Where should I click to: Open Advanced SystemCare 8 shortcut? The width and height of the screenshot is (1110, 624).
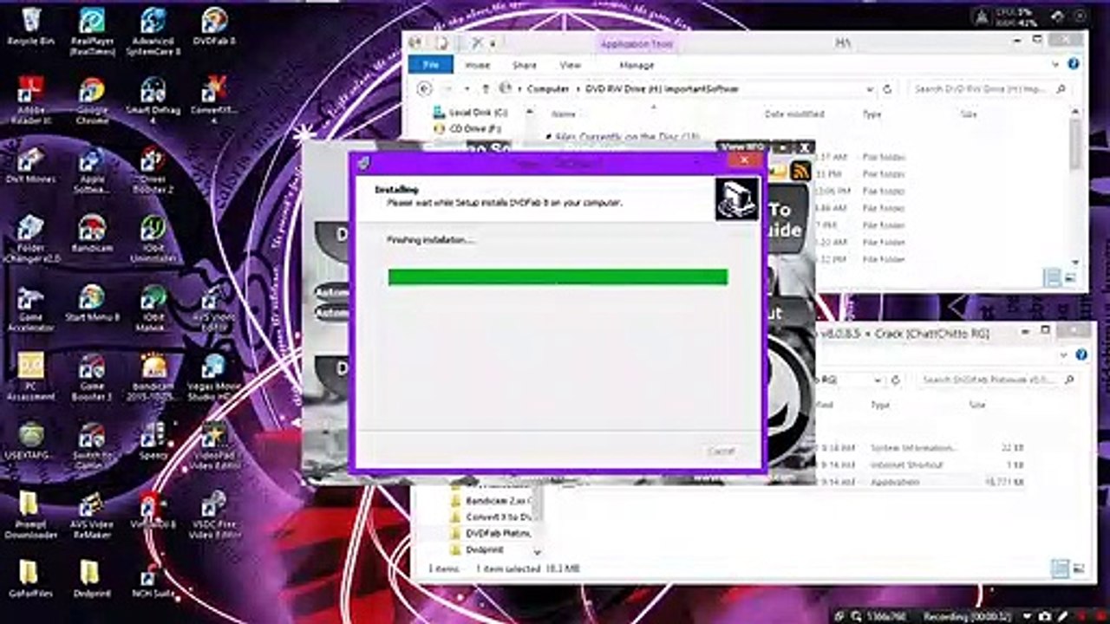click(153, 31)
